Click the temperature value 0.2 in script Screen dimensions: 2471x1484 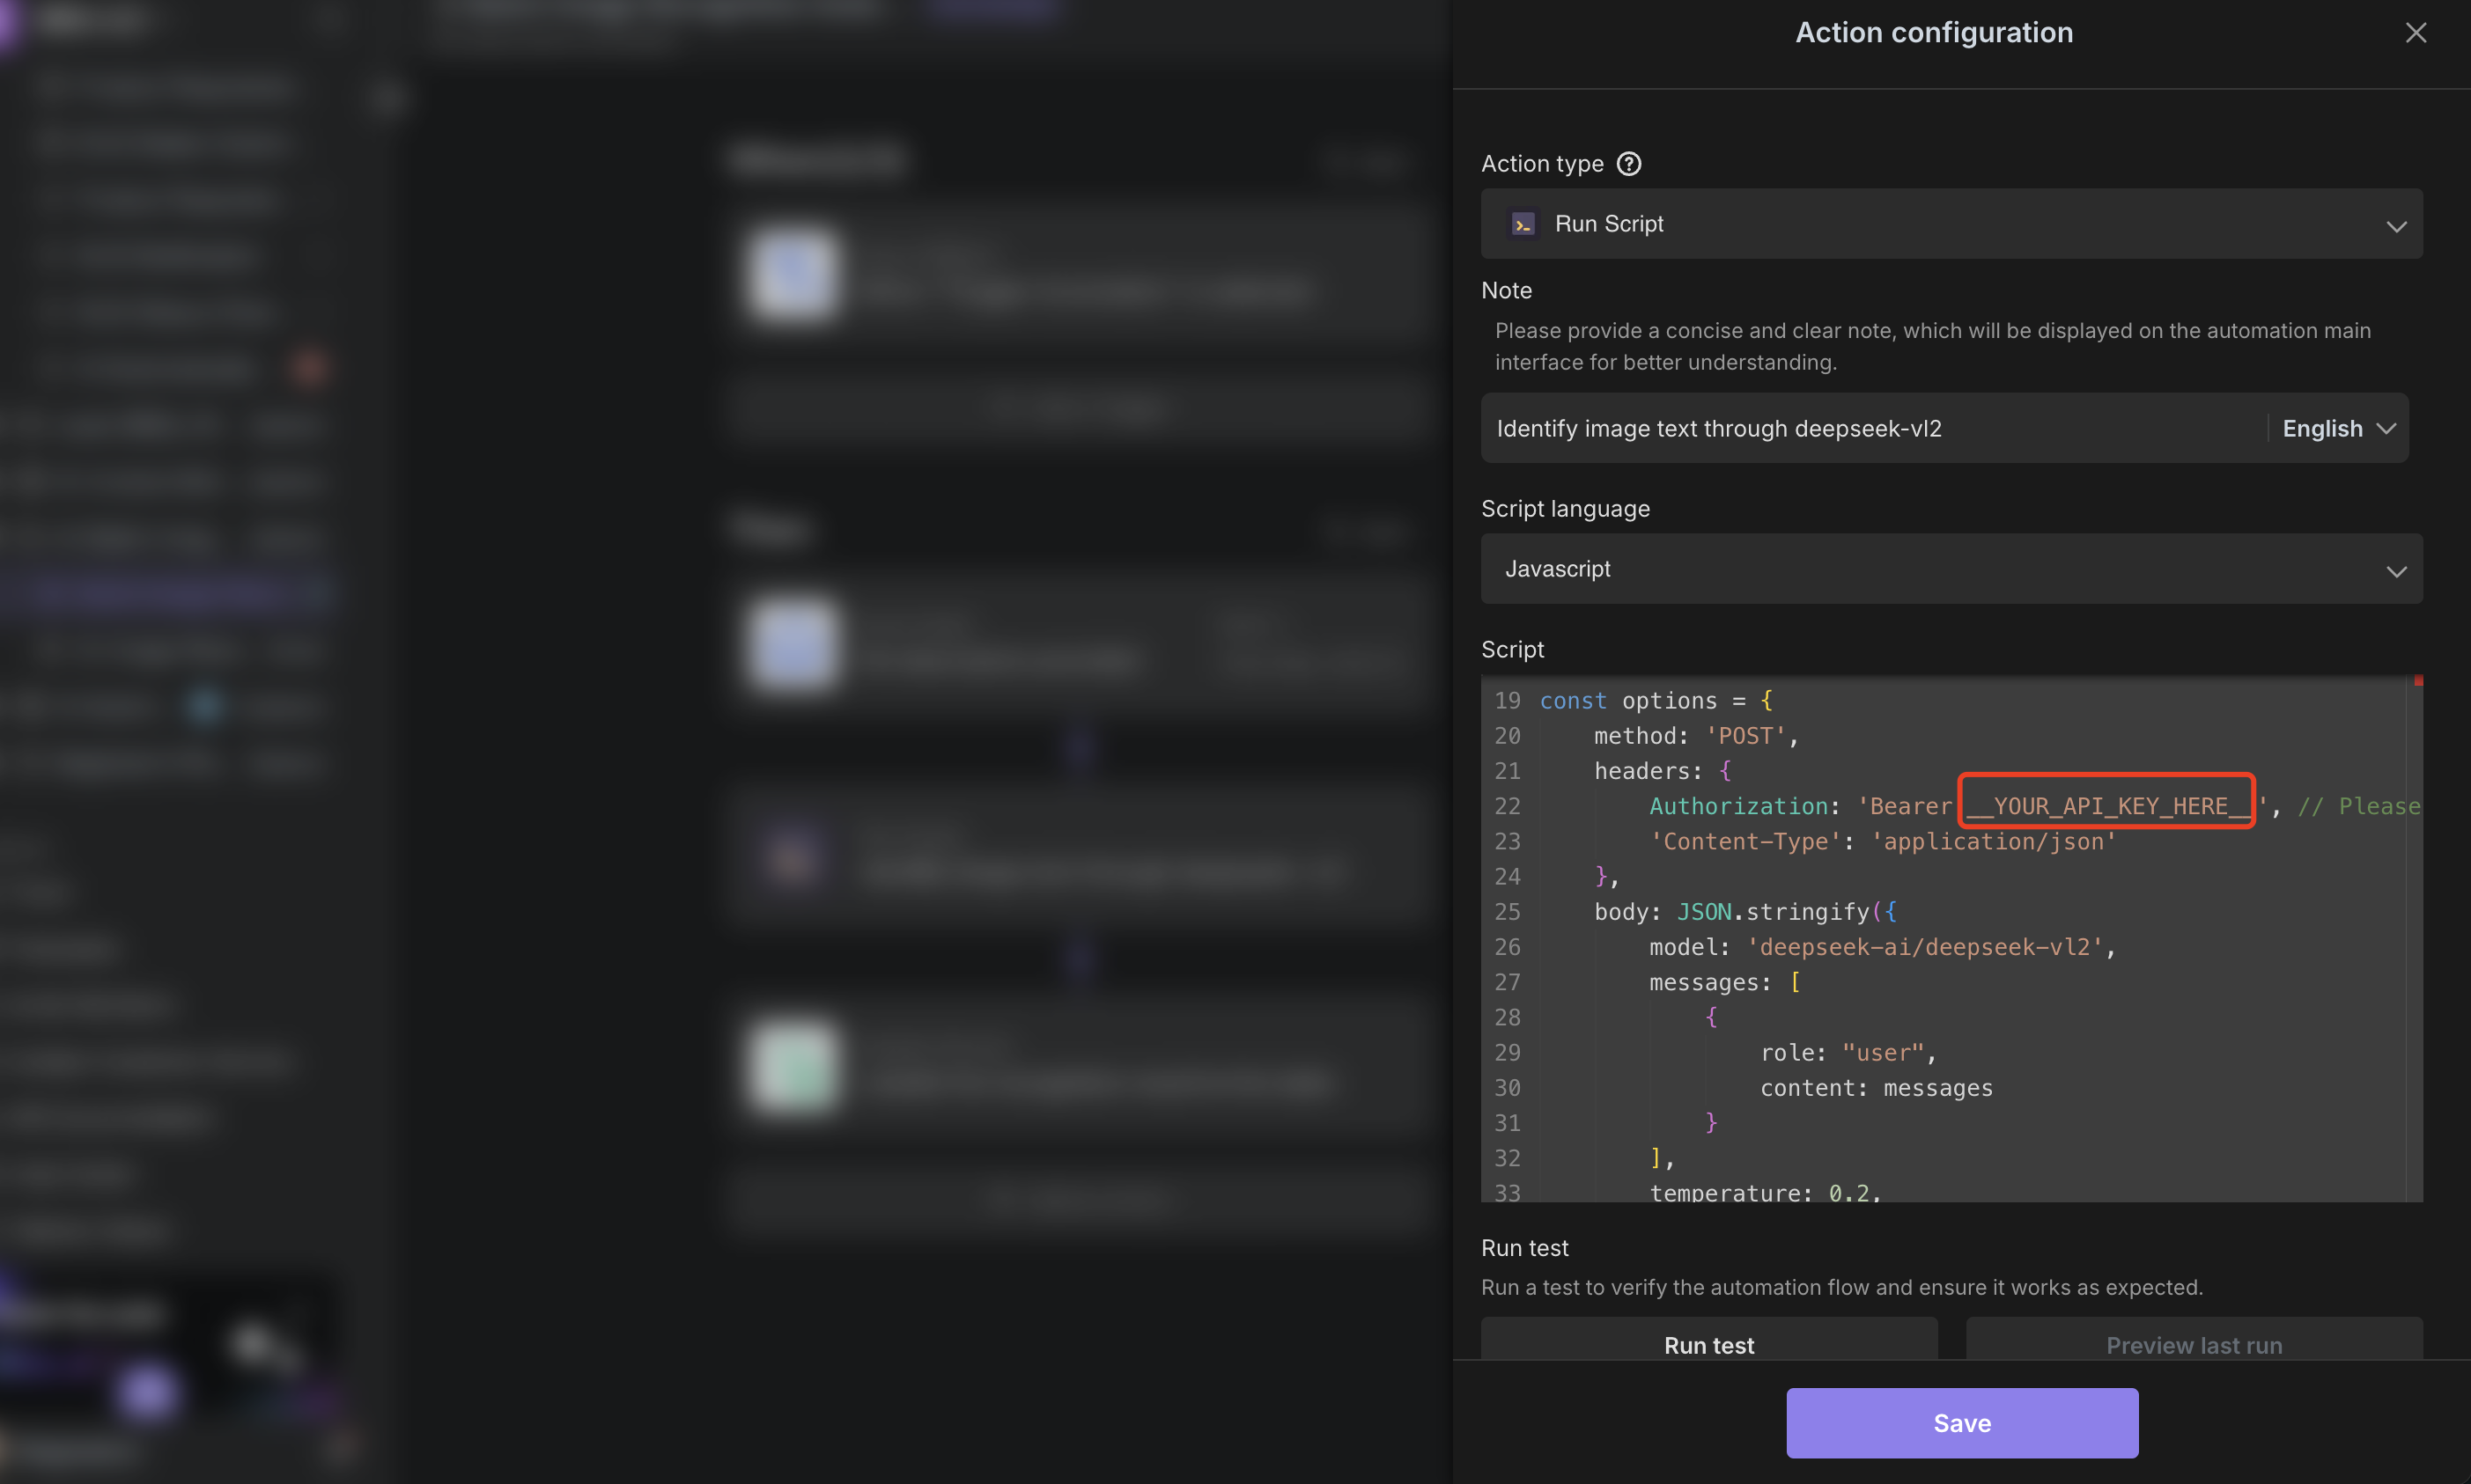(x=1848, y=1192)
